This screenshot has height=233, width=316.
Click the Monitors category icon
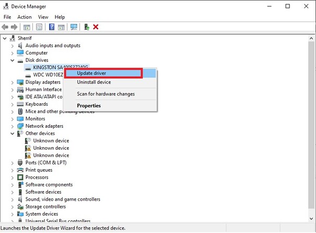(x=20, y=119)
